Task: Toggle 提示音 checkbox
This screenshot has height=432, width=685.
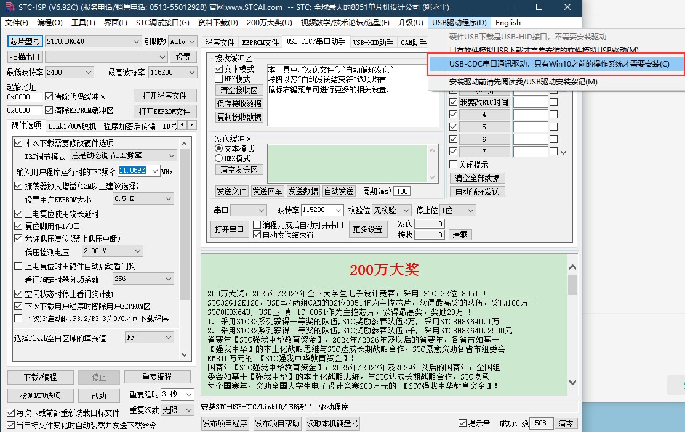Action: coord(462,423)
